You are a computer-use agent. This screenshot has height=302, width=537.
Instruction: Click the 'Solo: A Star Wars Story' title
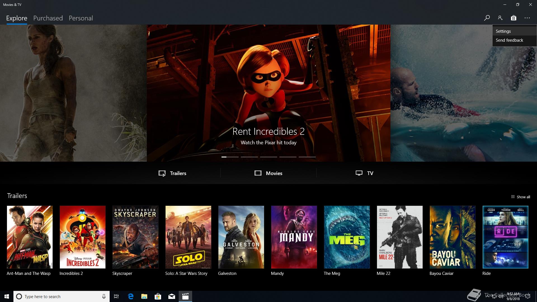click(x=186, y=273)
